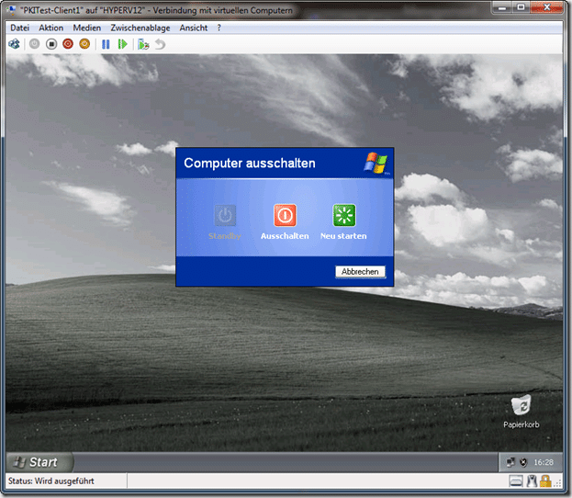Open the Aktion menu
Image resolution: width=572 pixels, height=498 pixels.
[51, 28]
